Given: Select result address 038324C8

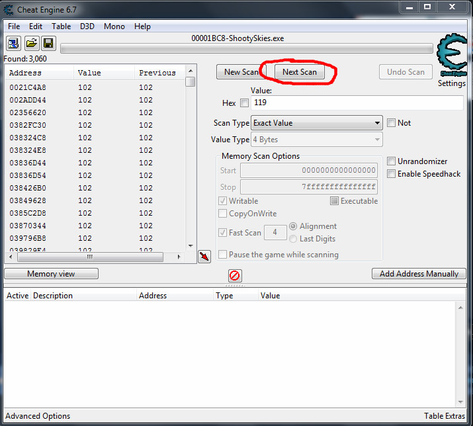Looking at the screenshot, I should pyautogui.click(x=28, y=138).
